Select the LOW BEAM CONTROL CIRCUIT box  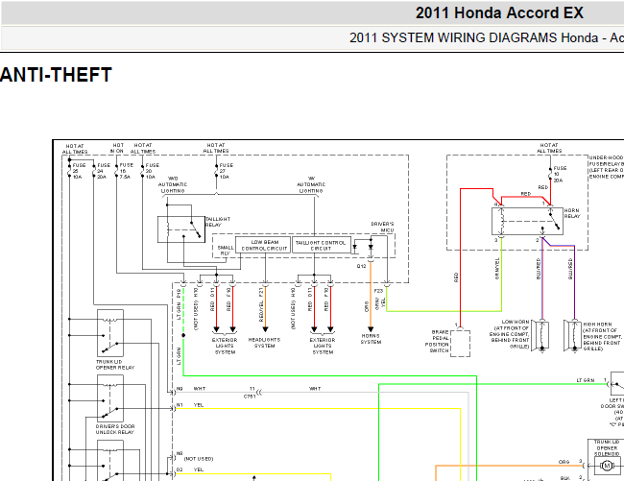click(265, 245)
